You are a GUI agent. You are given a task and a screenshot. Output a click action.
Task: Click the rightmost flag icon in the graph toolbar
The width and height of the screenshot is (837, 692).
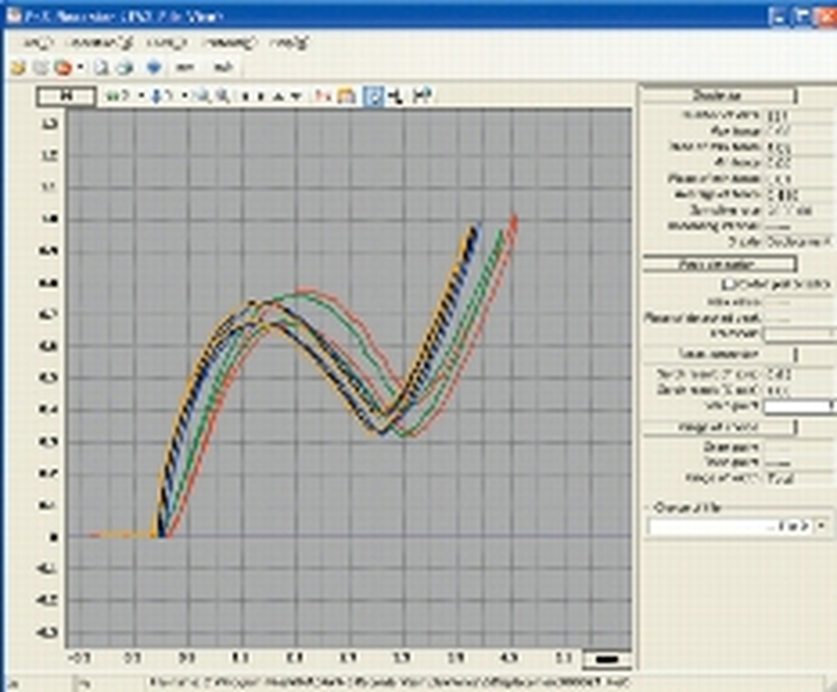tap(420, 96)
